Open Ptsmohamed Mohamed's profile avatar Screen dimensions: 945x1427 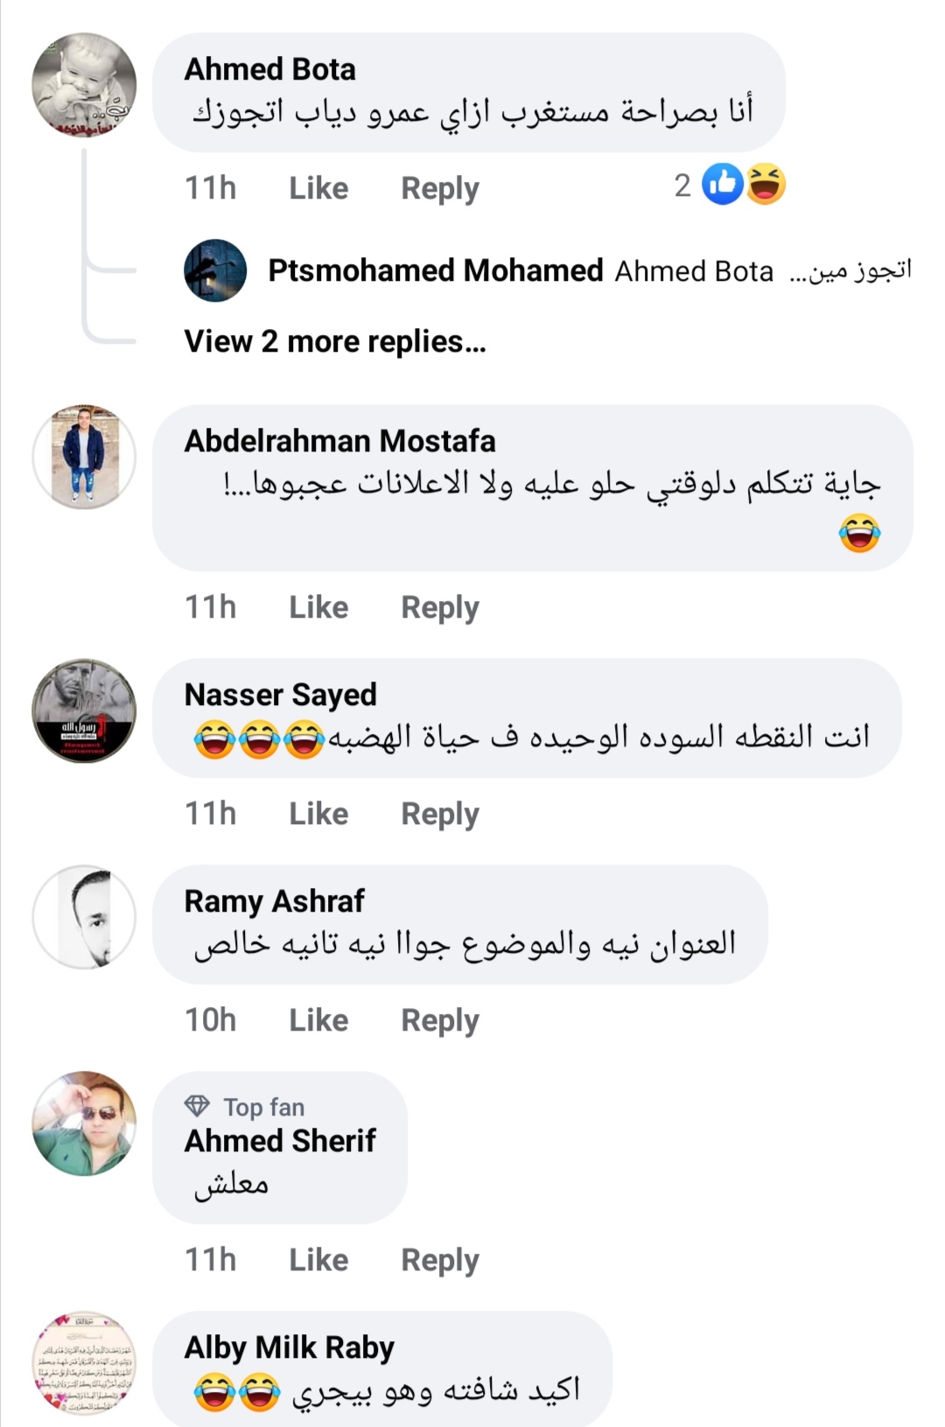coord(215,270)
